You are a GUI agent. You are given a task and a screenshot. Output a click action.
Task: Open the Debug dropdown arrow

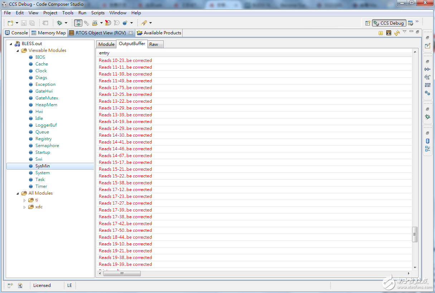(x=66, y=23)
